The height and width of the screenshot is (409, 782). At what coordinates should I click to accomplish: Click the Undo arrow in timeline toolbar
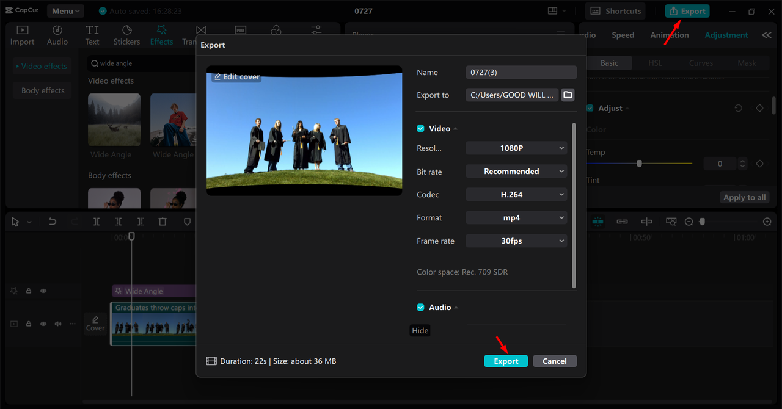coord(53,222)
